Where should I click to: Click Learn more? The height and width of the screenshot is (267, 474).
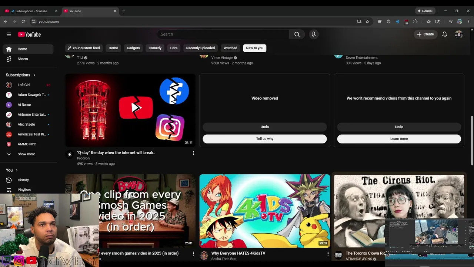[x=399, y=139]
